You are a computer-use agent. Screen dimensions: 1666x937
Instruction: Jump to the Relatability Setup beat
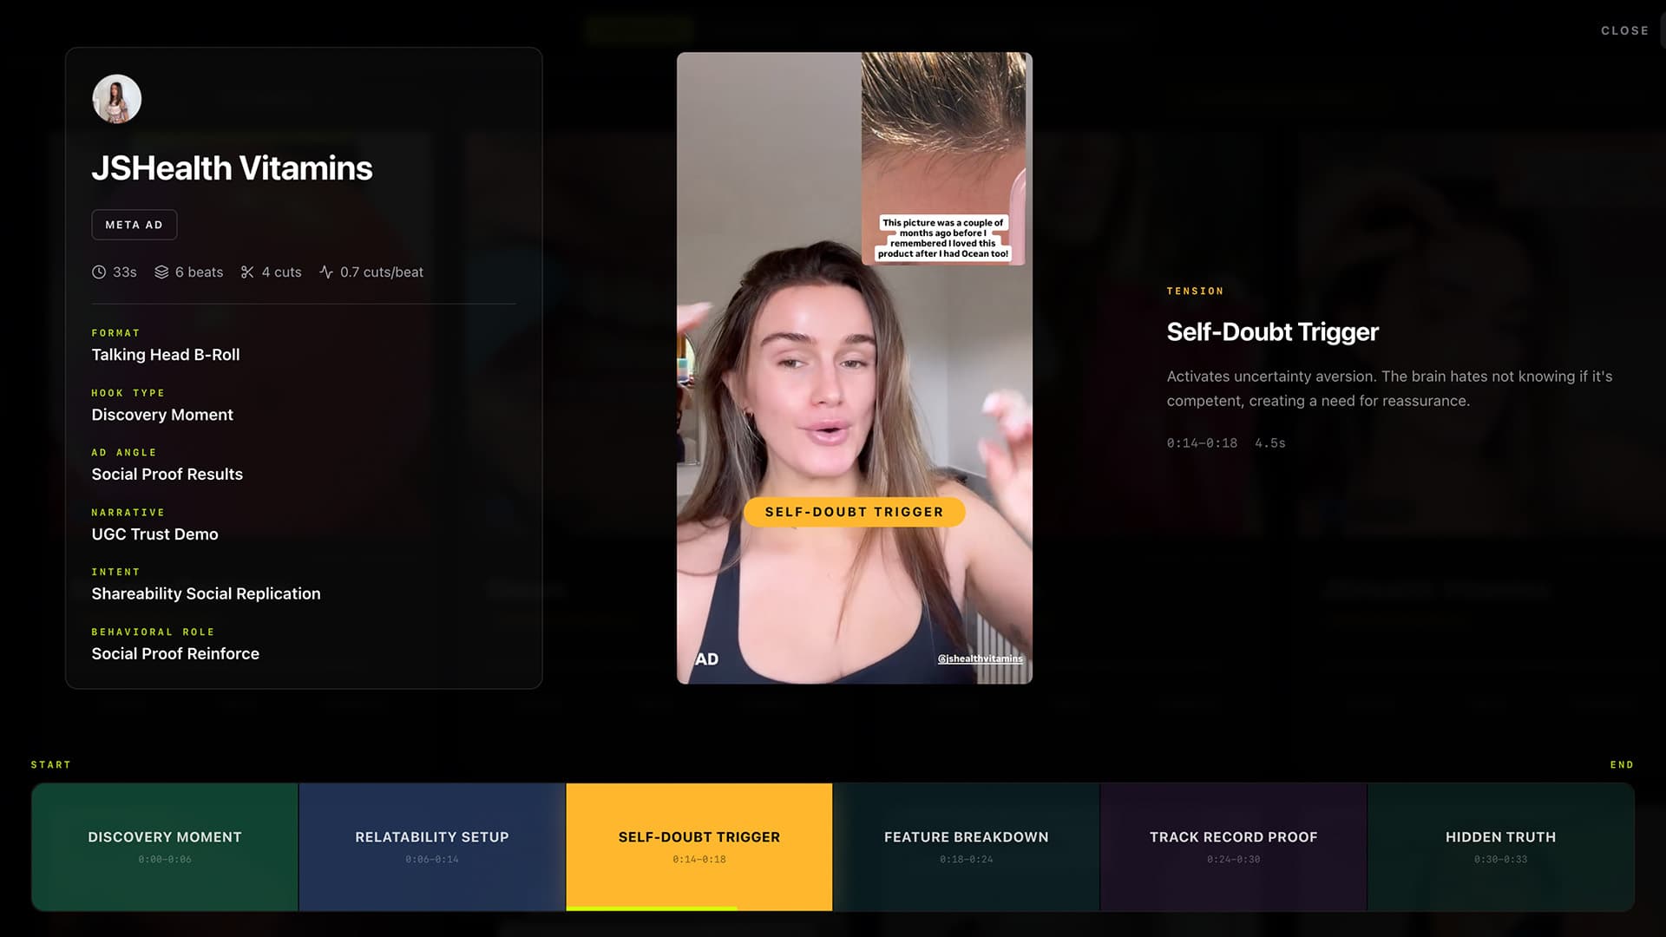tap(432, 847)
